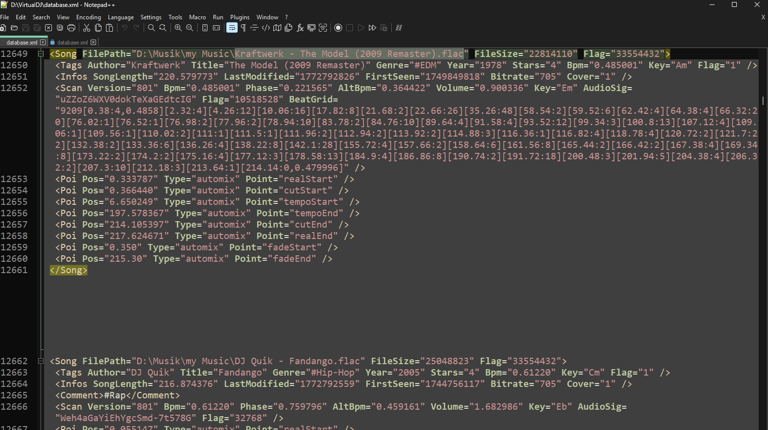Click the Print icon in toolbar

click(71, 28)
